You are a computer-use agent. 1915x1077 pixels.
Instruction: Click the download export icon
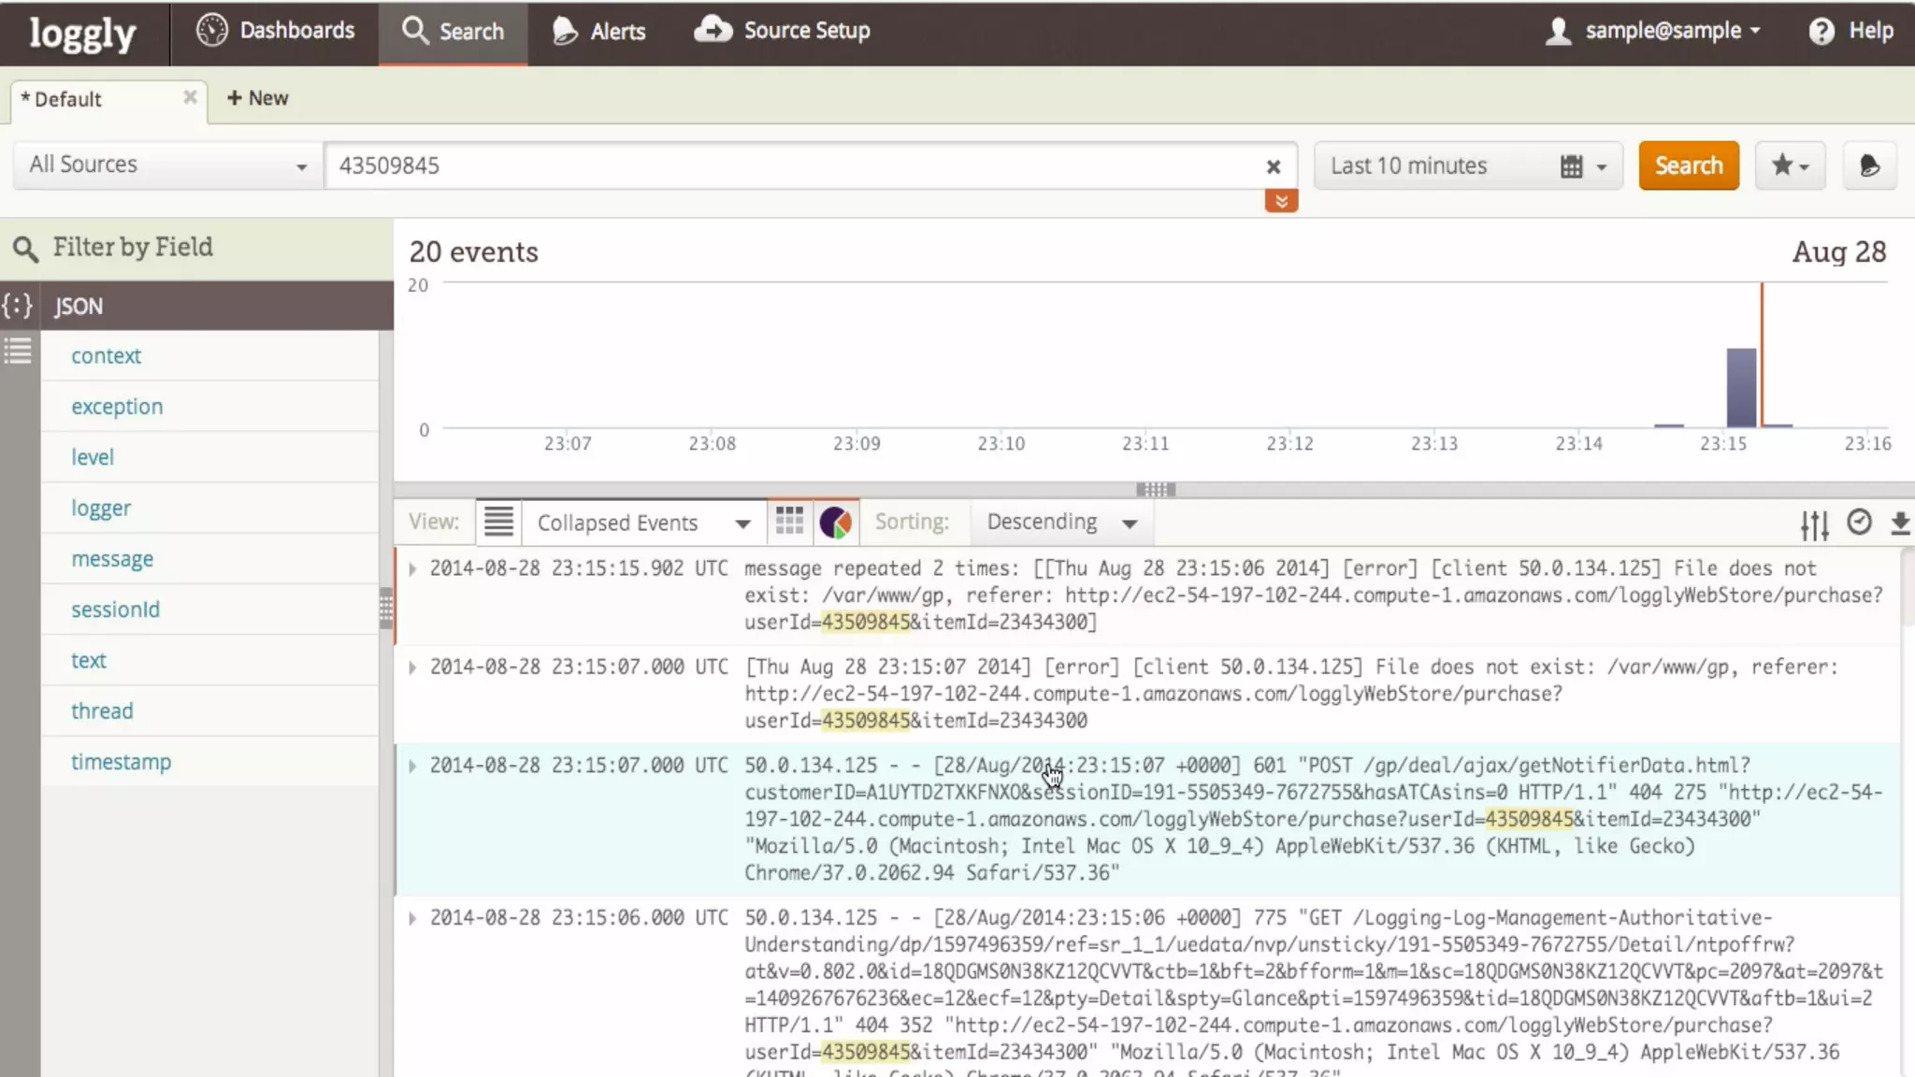(1899, 523)
